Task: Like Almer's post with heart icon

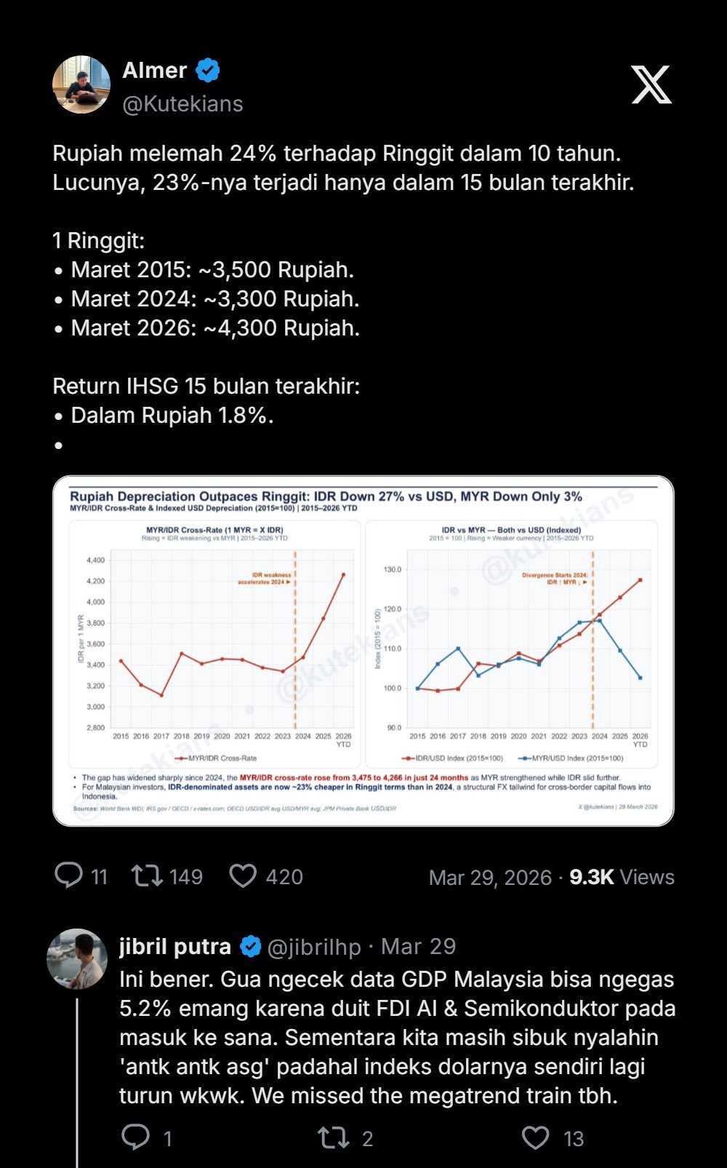Action: (x=243, y=875)
